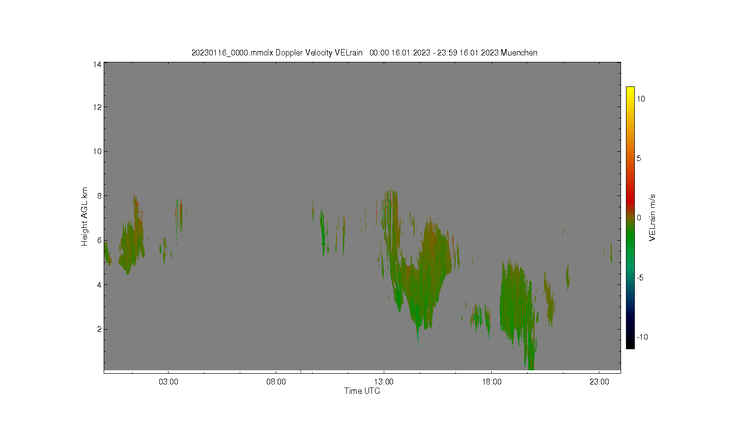The image size is (737, 442).
Task: Click the height axis label '12'
Action: tap(97, 107)
